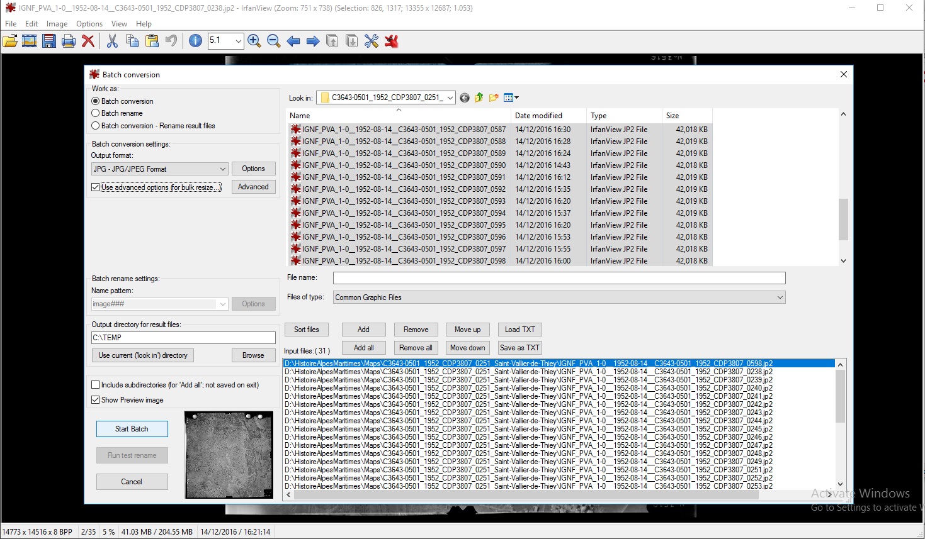Image resolution: width=925 pixels, height=539 pixels.
Task: Open the image Information icon
Action: point(195,42)
